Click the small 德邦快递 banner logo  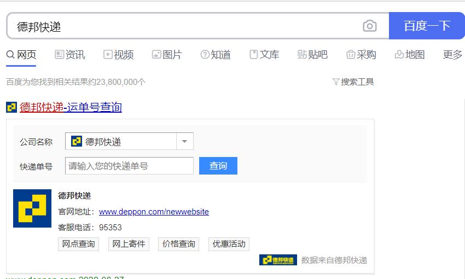278,260
